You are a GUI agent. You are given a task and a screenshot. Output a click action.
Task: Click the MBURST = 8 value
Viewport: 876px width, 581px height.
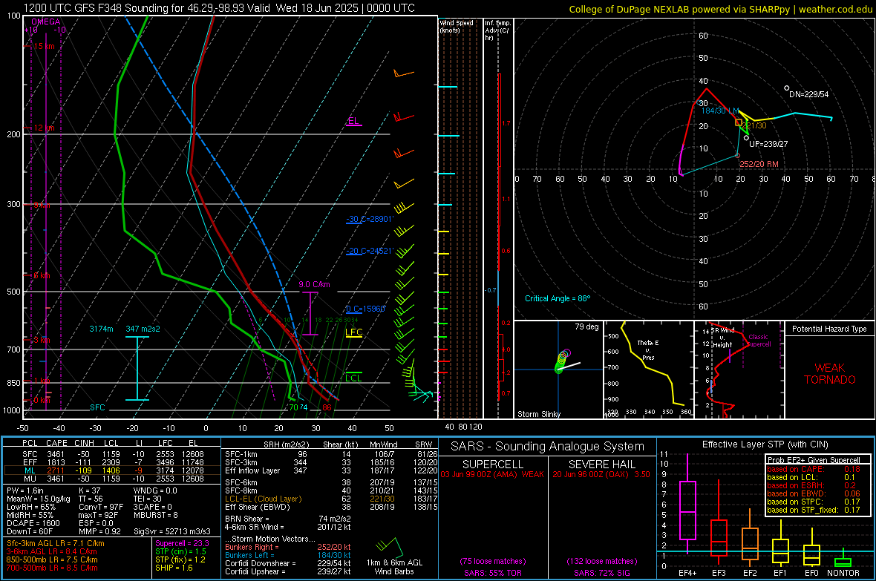pos(156,516)
